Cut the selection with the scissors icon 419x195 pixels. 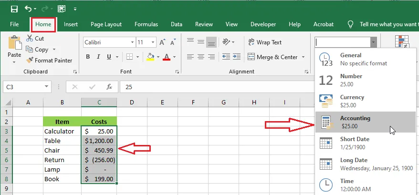click(x=30, y=38)
